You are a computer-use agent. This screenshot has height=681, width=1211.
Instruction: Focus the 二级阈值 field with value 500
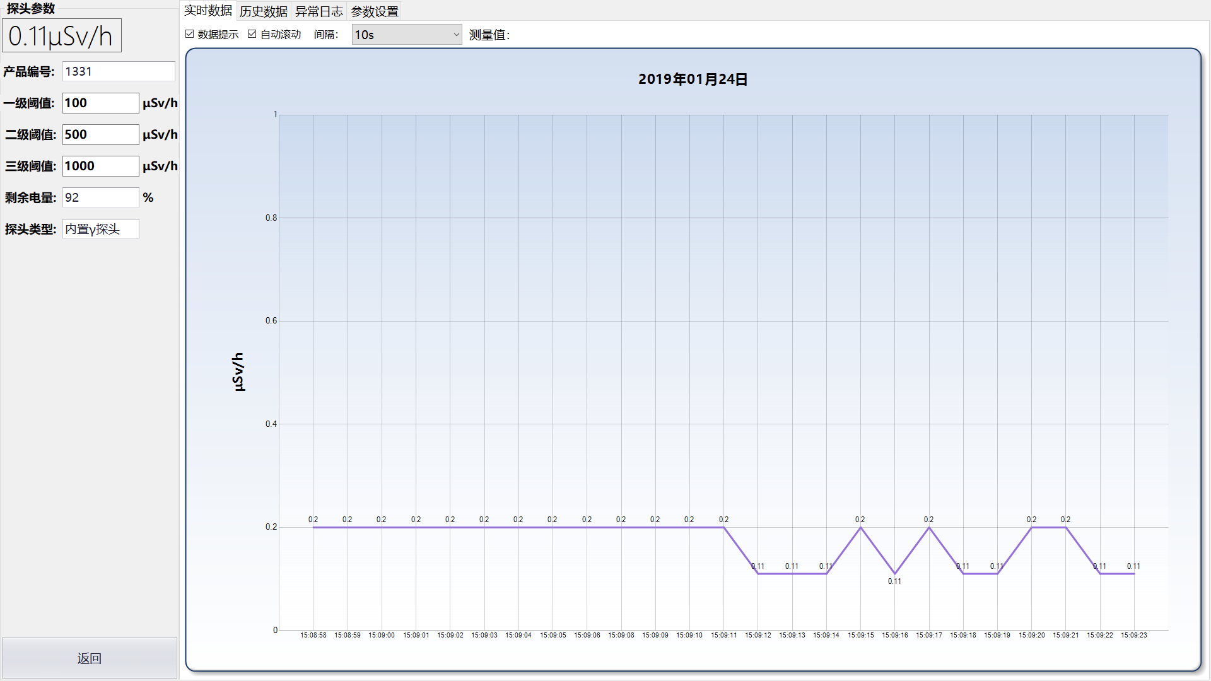100,134
